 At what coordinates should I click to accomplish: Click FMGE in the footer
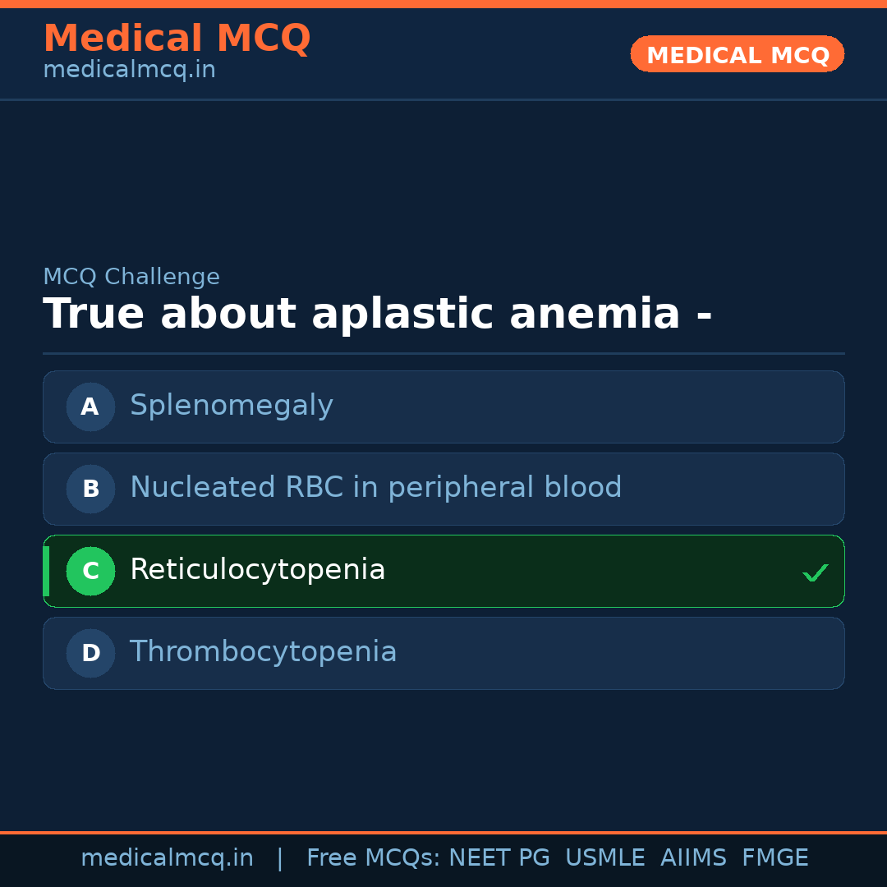tap(775, 858)
